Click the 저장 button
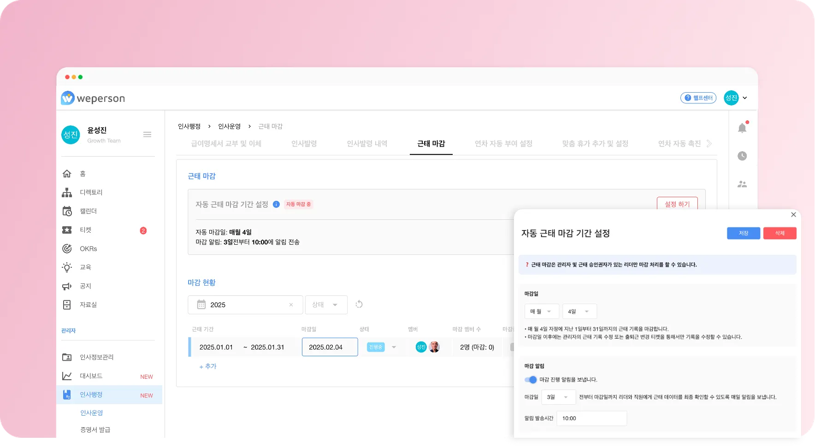The width and height of the screenshot is (815, 447). coord(744,233)
